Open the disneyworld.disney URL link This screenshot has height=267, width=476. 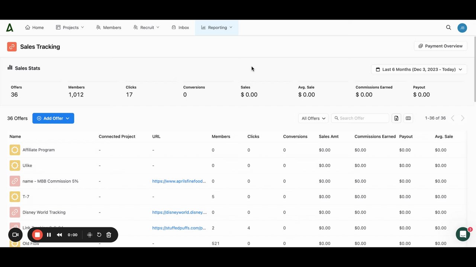point(179,212)
